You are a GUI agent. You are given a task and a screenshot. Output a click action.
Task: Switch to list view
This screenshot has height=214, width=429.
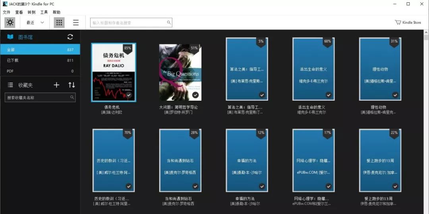[76, 22]
